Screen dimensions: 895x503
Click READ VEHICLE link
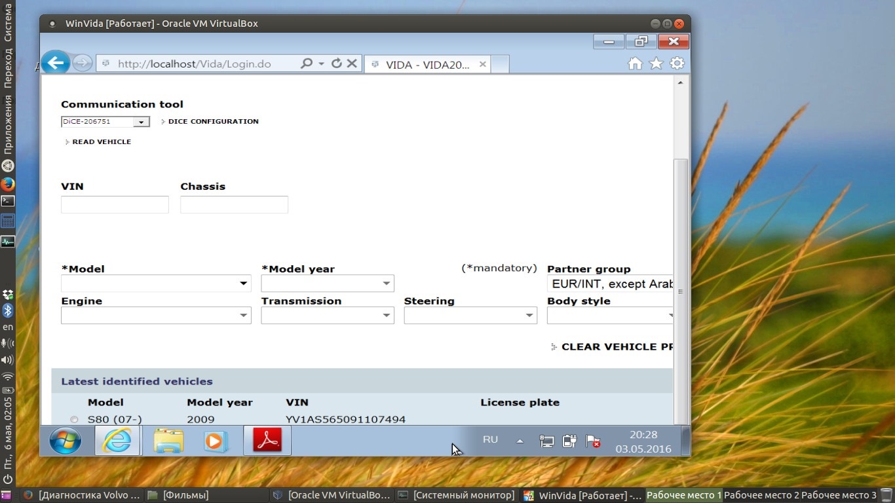[102, 141]
